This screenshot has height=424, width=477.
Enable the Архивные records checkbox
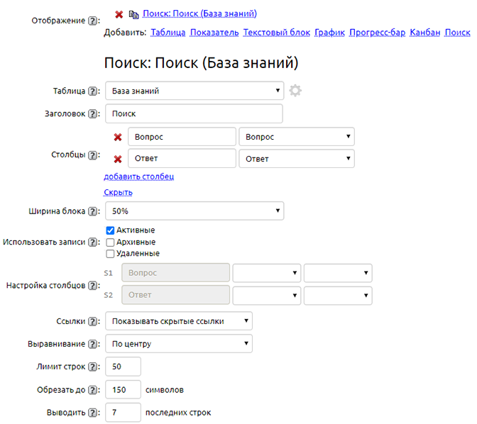click(110, 242)
